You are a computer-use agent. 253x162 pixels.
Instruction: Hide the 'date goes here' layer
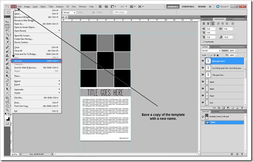coord(203,61)
